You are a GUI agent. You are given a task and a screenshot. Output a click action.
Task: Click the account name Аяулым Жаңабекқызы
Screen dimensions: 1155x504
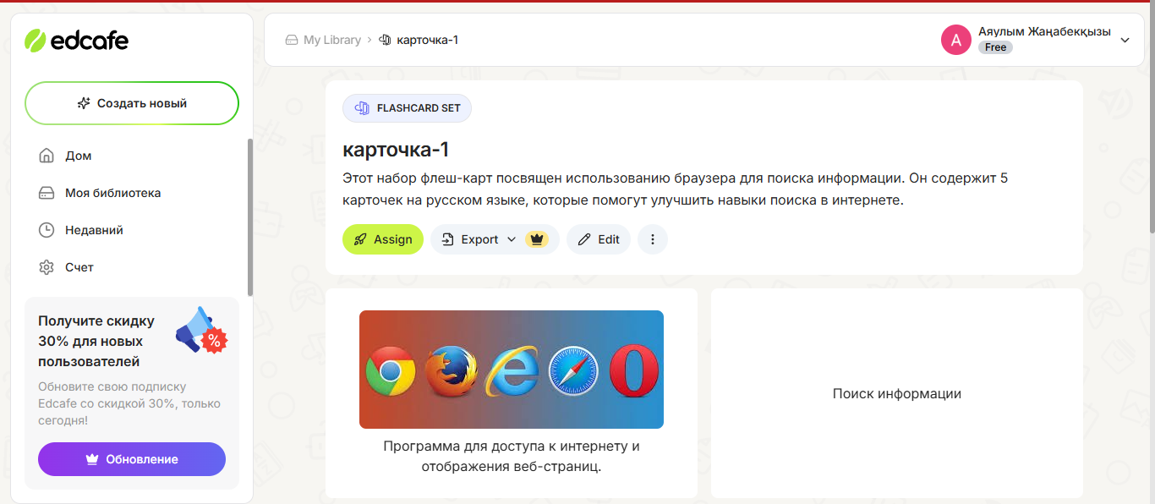pyautogui.click(x=1044, y=31)
